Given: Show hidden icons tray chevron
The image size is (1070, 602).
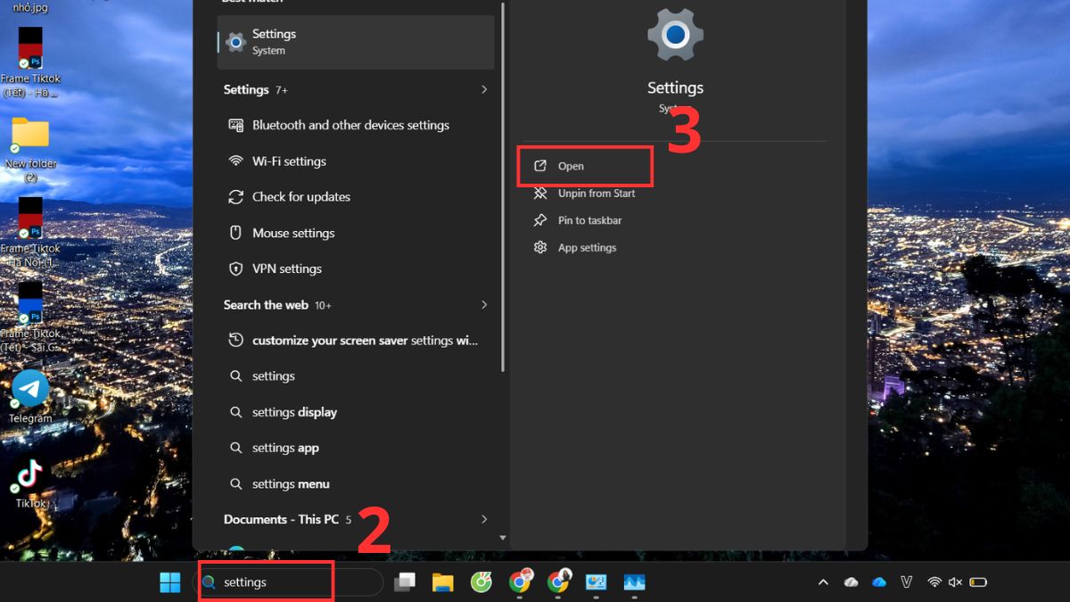Looking at the screenshot, I should pyautogui.click(x=823, y=582).
